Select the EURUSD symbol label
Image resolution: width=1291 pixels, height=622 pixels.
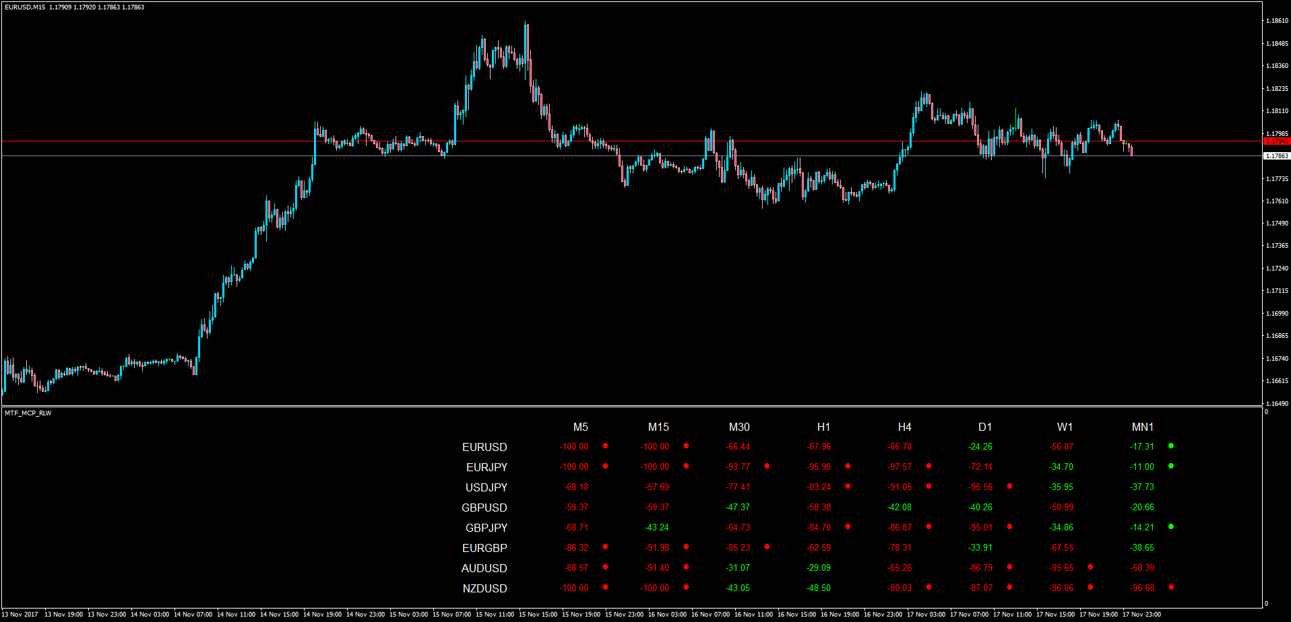click(x=484, y=447)
